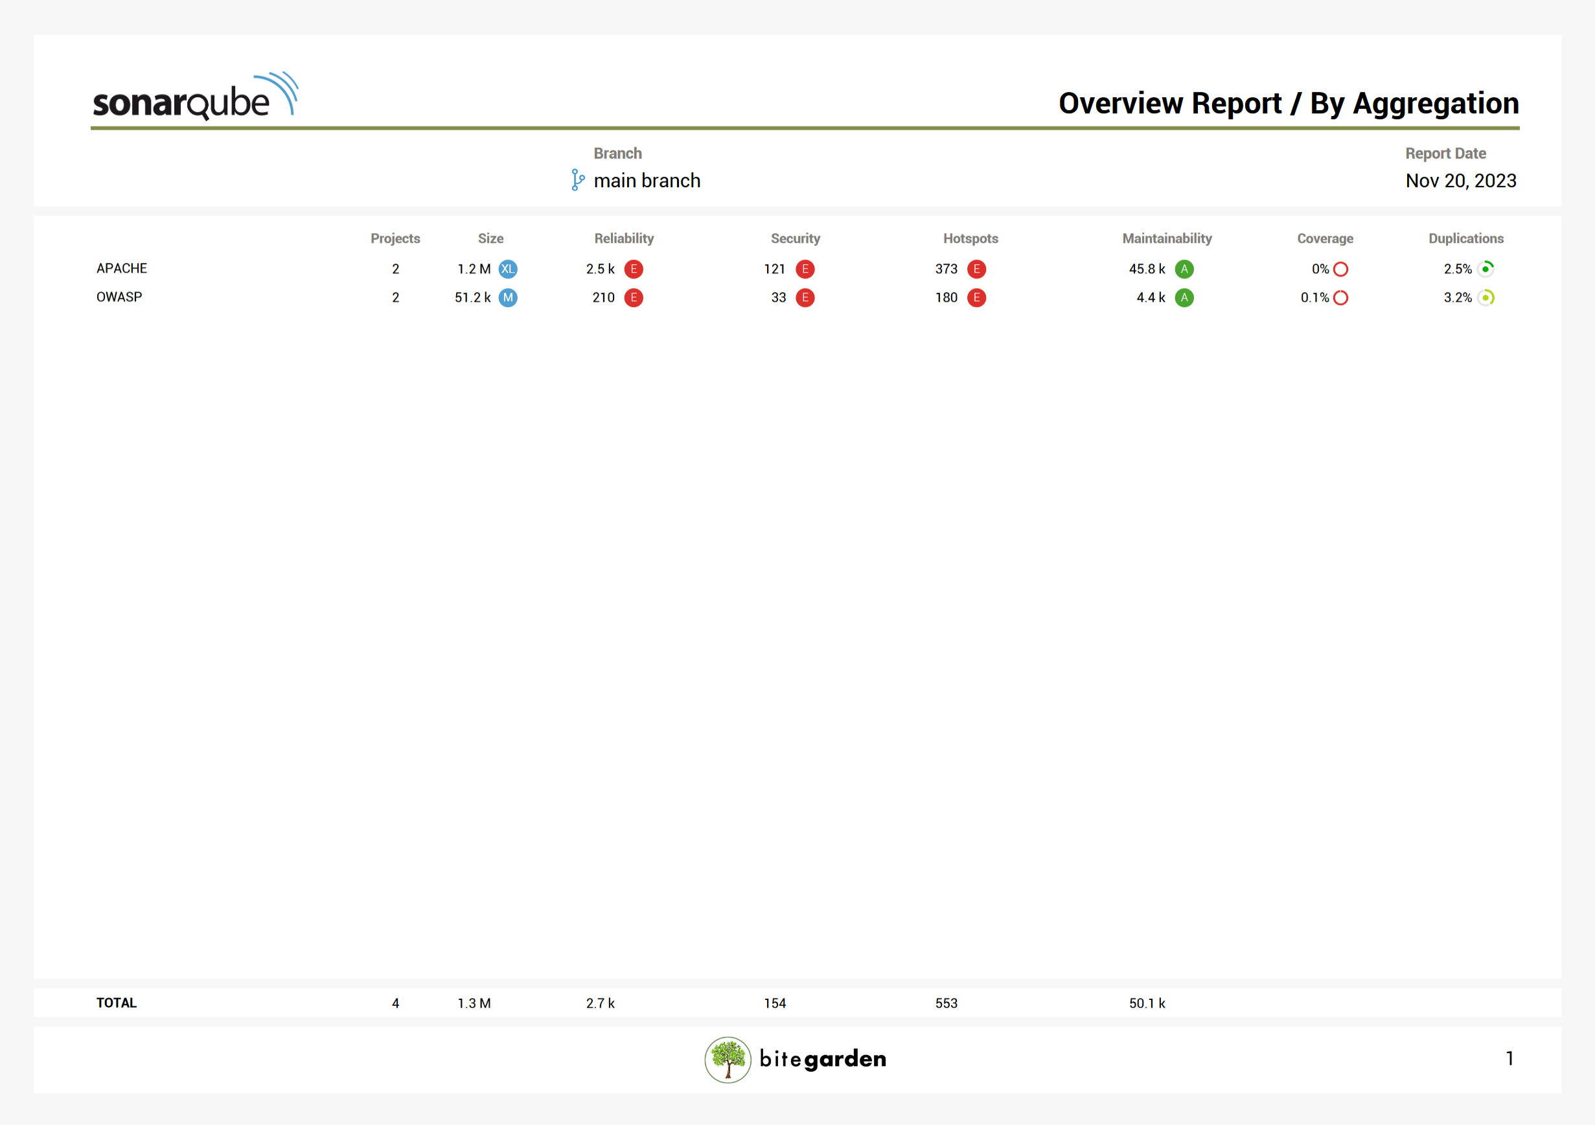Click OWASP reliability value 210

(x=603, y=297)
